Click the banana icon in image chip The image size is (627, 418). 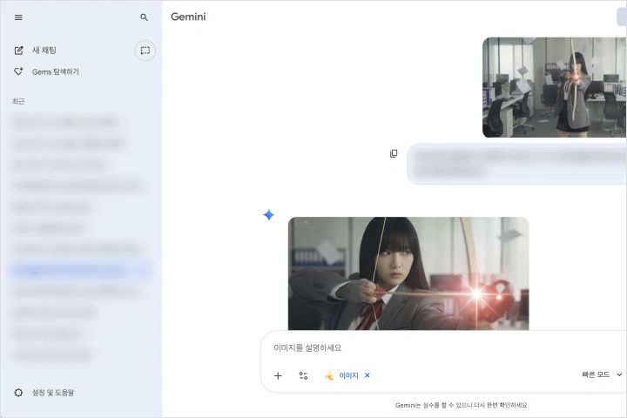329,375
